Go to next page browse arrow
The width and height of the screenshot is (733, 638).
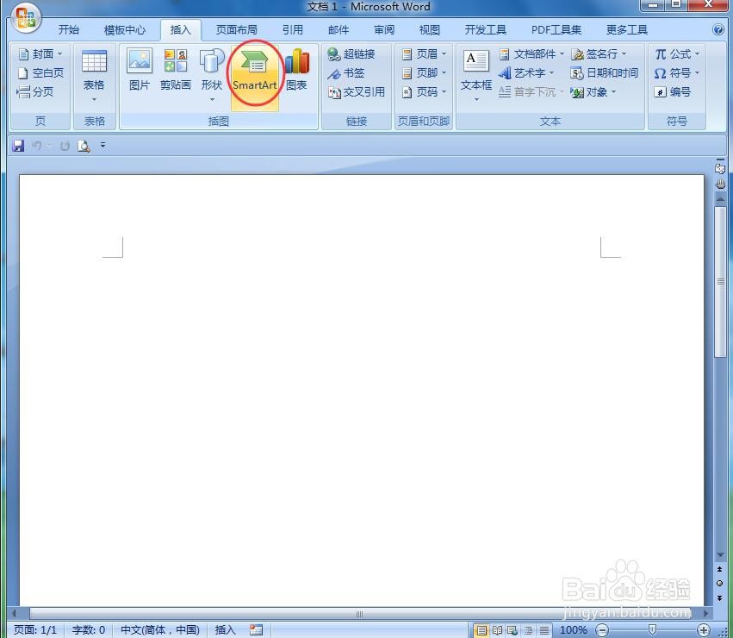[719, 597]
